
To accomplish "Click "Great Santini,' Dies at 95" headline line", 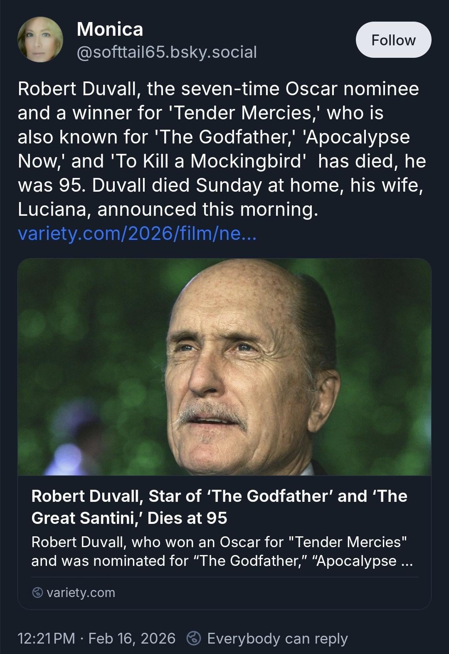I will pos(129,518).
